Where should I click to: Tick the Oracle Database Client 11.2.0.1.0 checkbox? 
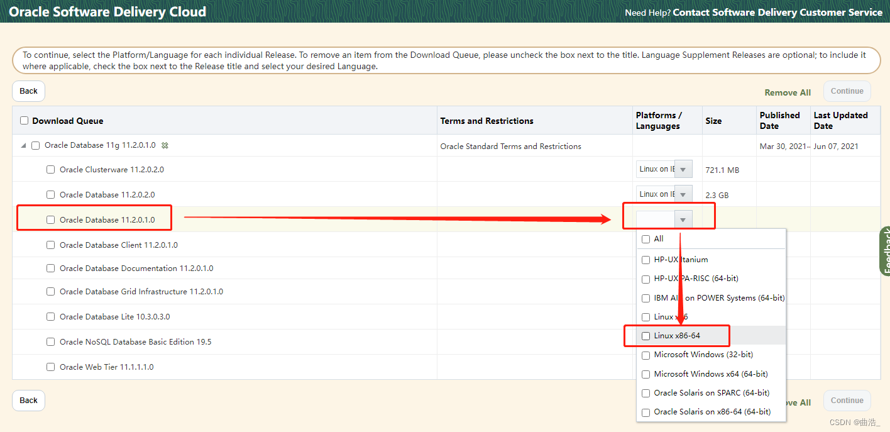click(x=51, y=245)
